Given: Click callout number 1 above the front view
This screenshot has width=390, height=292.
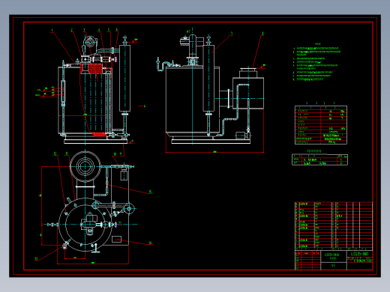Looking at the screenshot, I should click(x=52, y=31).
